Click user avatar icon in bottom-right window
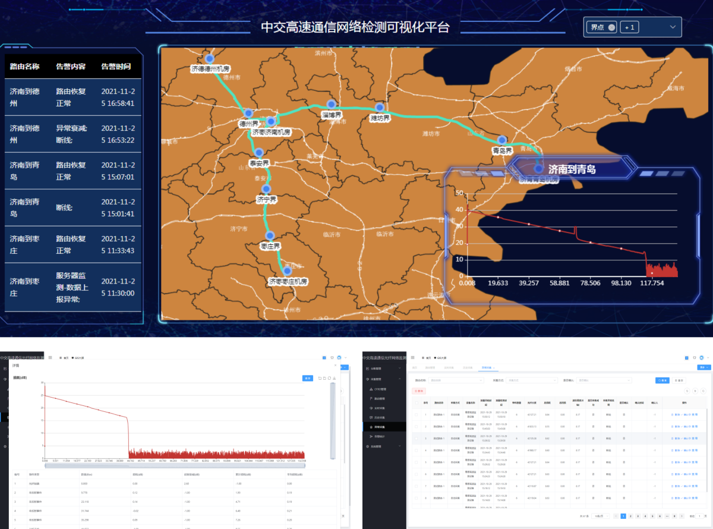This screenshot has height=529, width=713. [701, 357]
